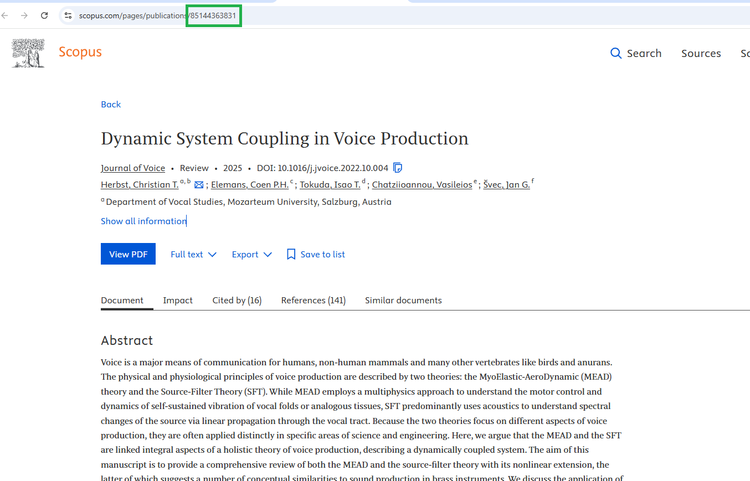This screenshot has width=750, height=481.
Task: Open author Elemans, Coen P.H. profile
Action: click(x=250, y=185)
